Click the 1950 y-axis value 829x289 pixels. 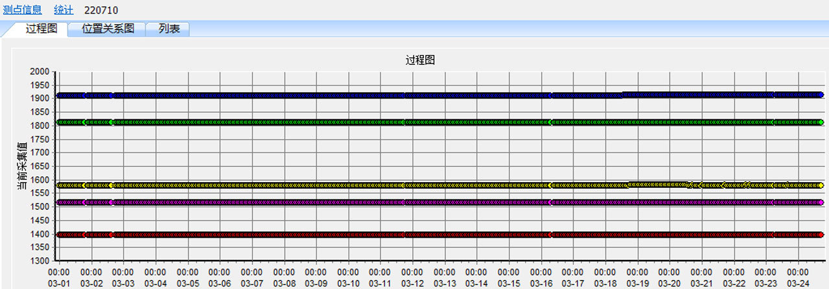coord(40,85)
